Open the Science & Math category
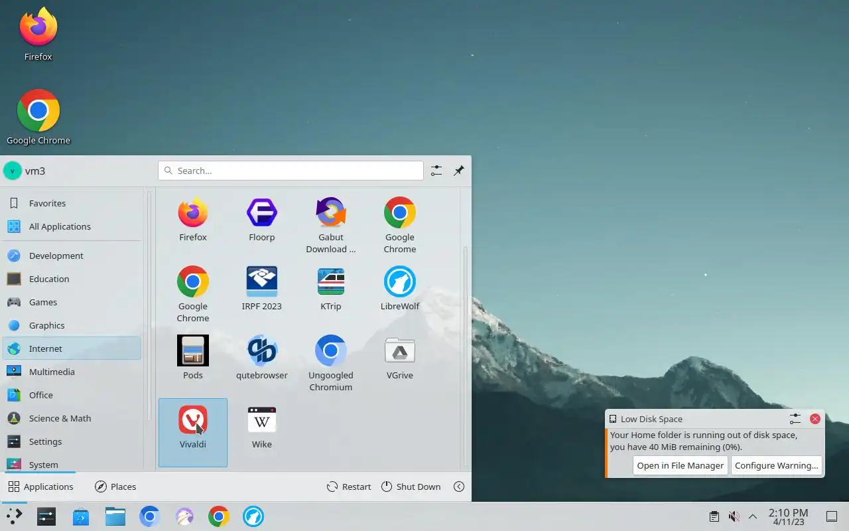Screen dimensions: 849x531 (72, 418)
